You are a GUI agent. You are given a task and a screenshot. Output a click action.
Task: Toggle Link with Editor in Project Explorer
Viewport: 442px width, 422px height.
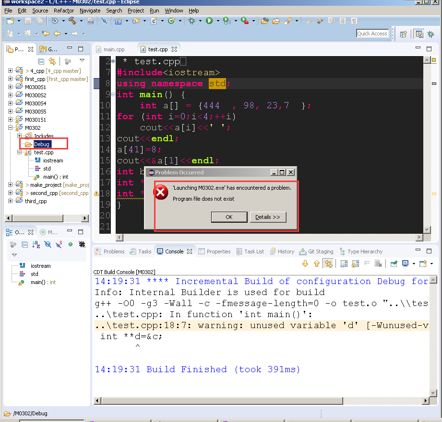pos(52,61)
